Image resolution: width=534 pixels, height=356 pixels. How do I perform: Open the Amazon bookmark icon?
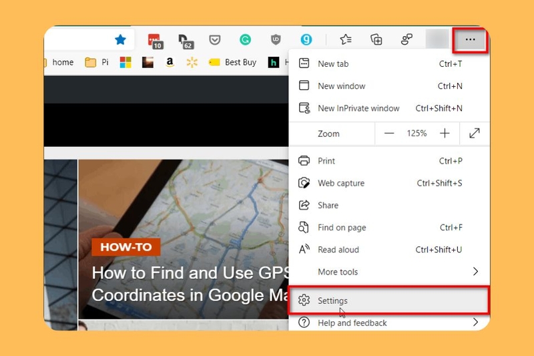[x=170, y=62]
